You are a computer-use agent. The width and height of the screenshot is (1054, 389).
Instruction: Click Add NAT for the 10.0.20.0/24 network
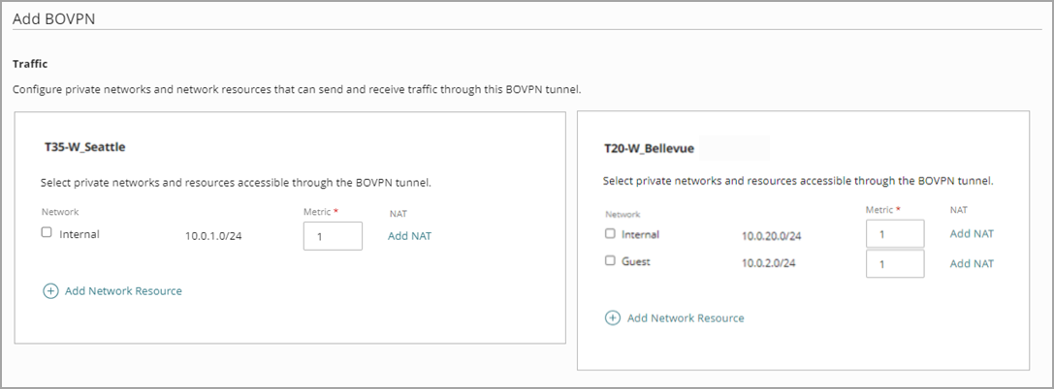tap(972, 233)
